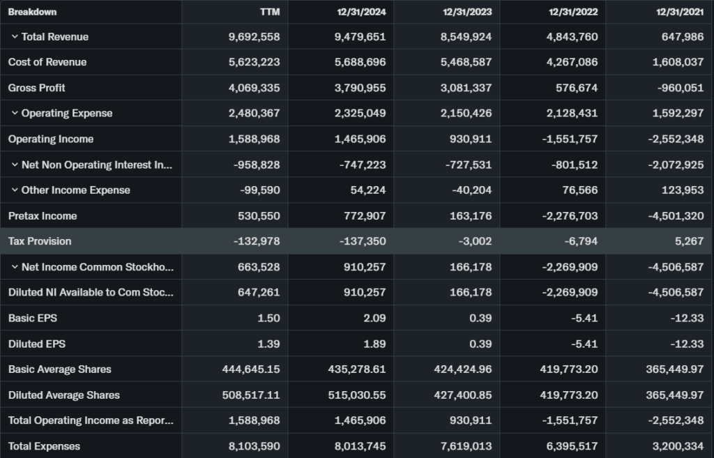The height and width of the screenshot is (458, 714).
Task: Select the Basic EPS row label
Action: (x=33, y=318)
